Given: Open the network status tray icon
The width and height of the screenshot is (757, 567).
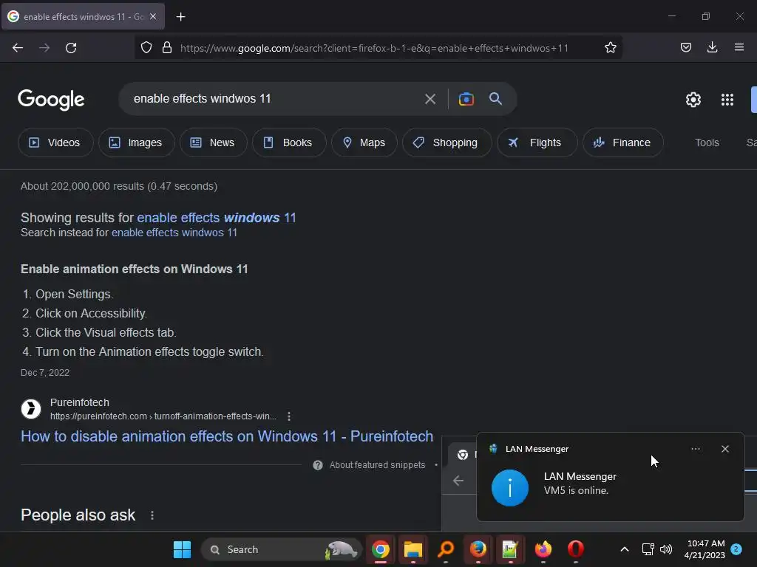Looking at the screenshot, I should (x=648, y=549).
